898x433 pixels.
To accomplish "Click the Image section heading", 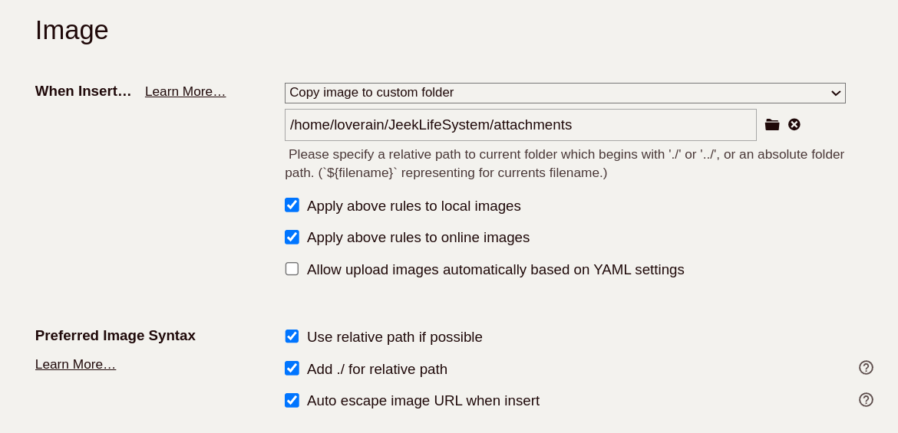I will click(x=72, y=31).
